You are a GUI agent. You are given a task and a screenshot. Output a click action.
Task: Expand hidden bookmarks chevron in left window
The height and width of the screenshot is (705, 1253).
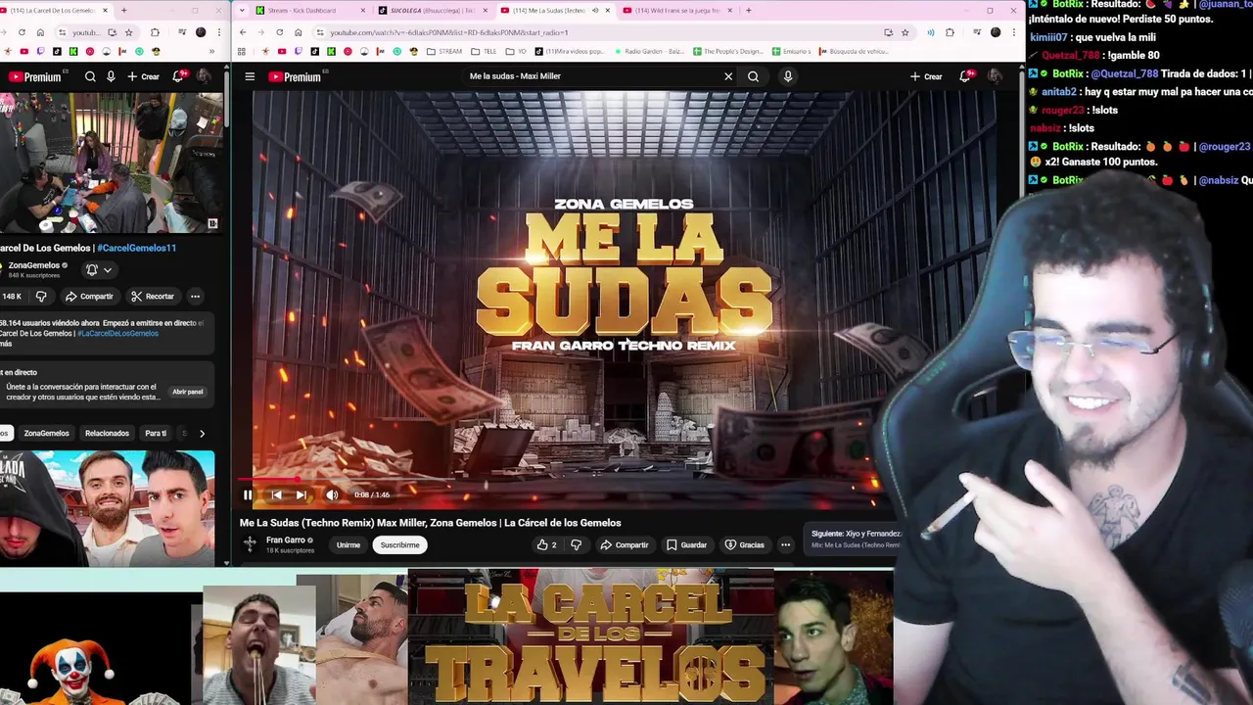[x=211, y=52]
